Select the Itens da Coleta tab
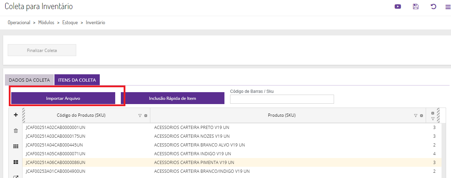The image size is (451, 178). (x=77, y=80)
